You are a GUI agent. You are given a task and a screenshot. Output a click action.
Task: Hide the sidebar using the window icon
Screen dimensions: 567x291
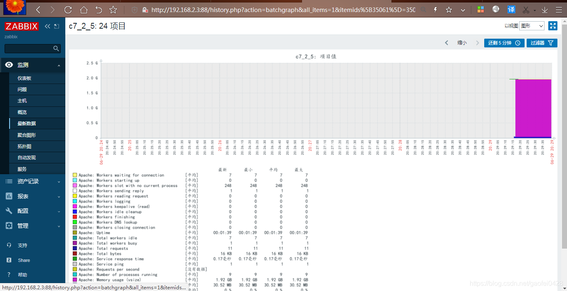[56, 26]
